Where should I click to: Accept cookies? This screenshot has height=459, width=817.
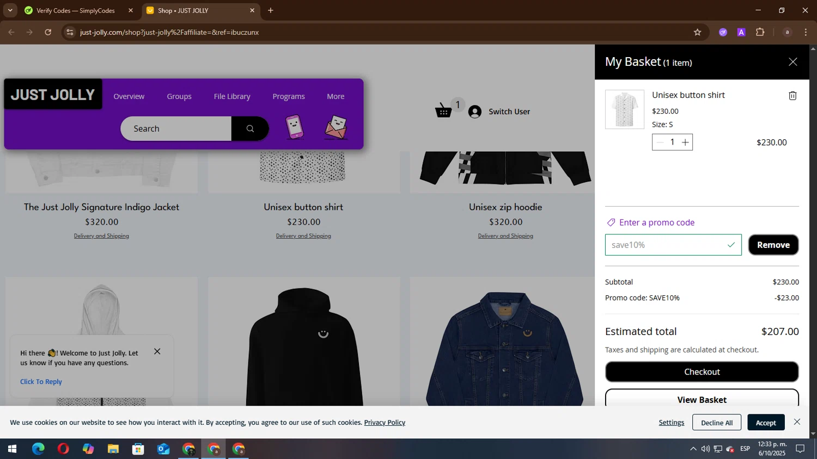pyautogui.click(x=766, y=423)
